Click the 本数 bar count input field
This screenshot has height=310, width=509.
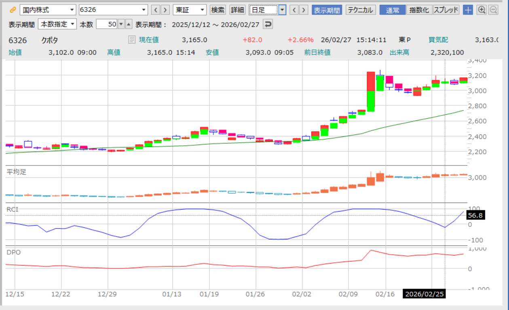coord(107,24)
